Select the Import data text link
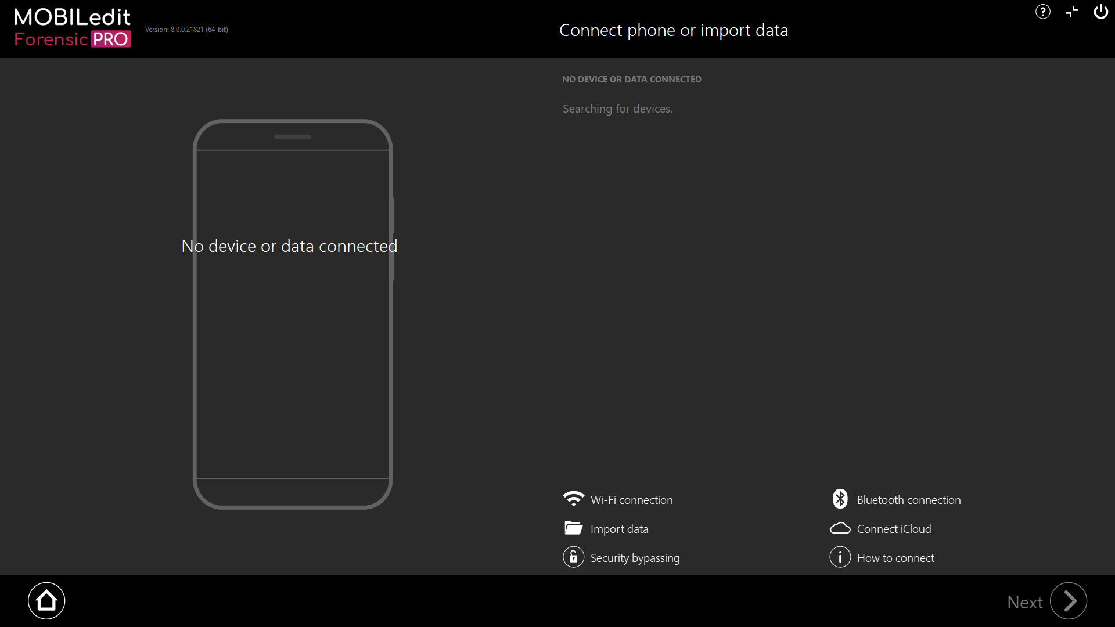 point(619,529)
